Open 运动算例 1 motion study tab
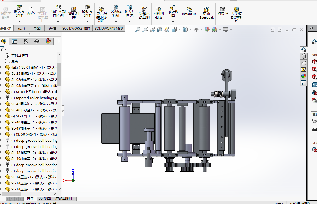The height and width of the screenshot is (204, 317). click(64, 198)
